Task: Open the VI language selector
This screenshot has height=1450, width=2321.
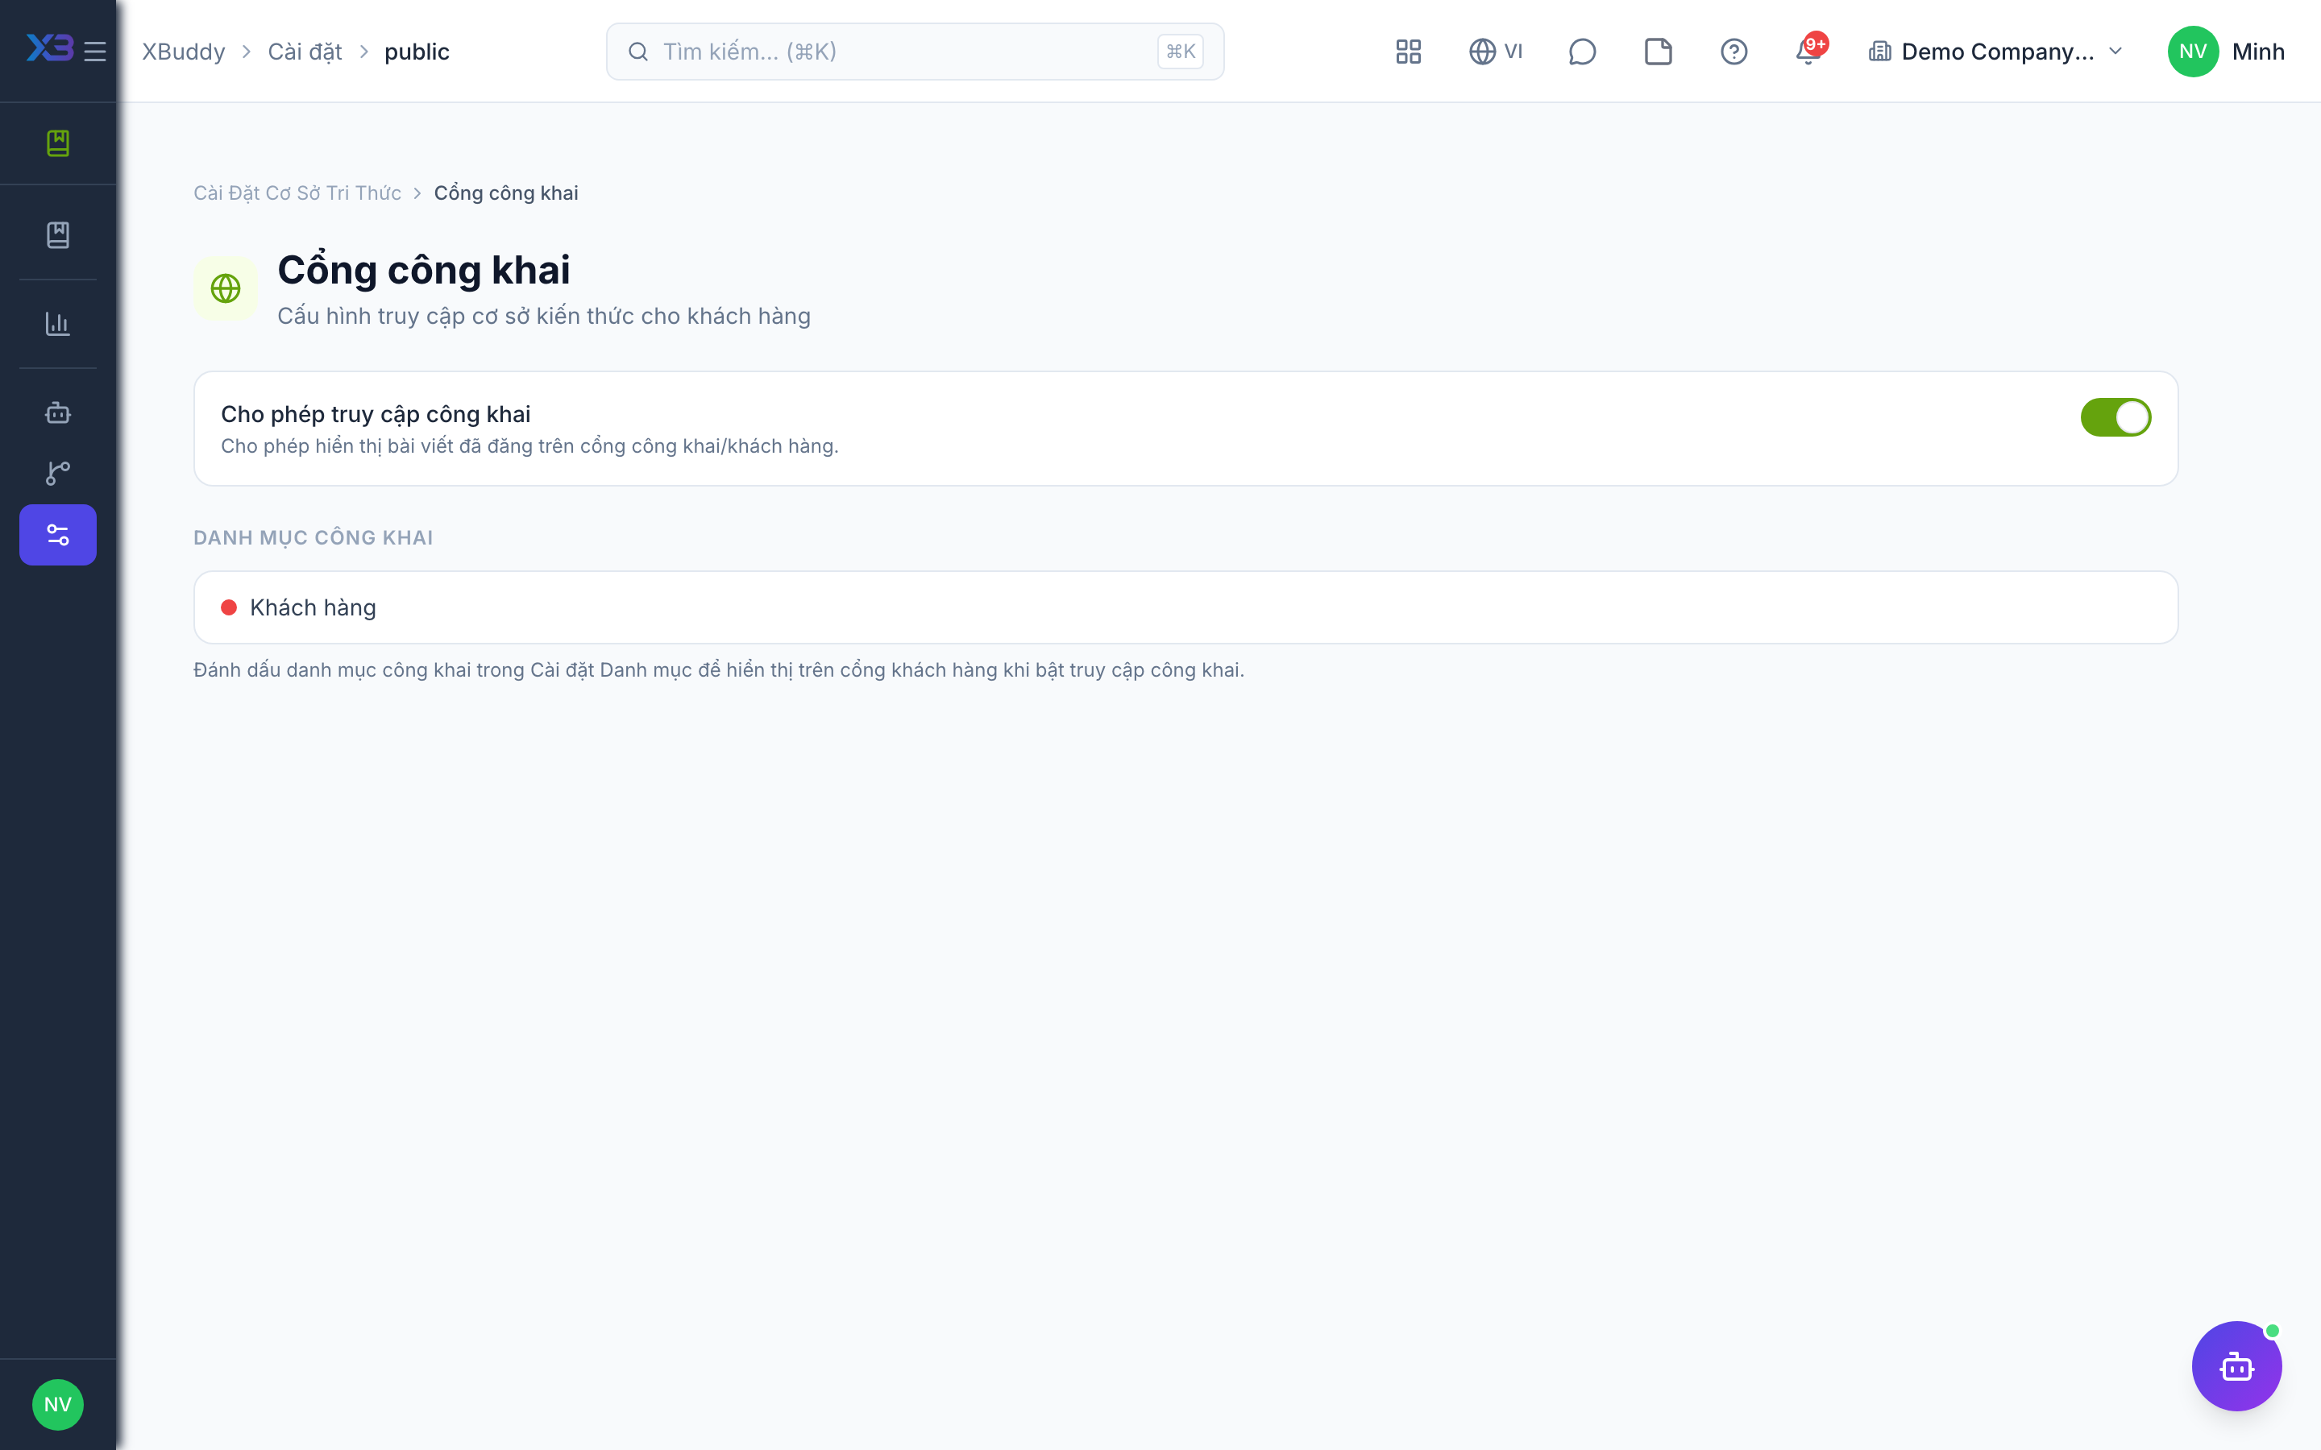Action: [1495, 52]
